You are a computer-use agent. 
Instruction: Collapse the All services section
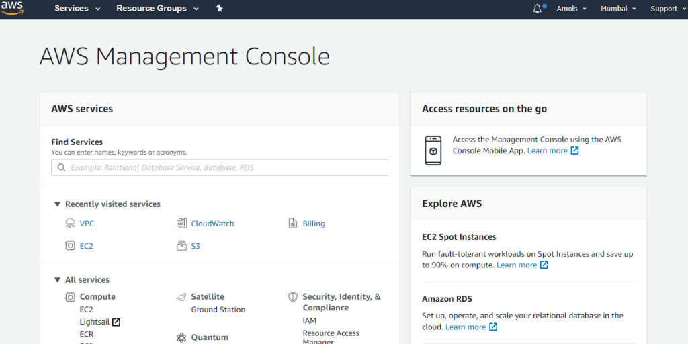pyautogui.click(x=58, y=280)
